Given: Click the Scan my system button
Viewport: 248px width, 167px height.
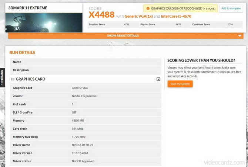Looking at the screenshot, I should (180, 84).
